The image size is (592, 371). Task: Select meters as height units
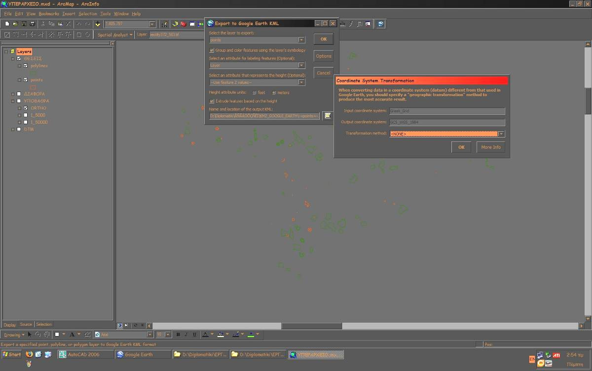(x=274, y=93)
